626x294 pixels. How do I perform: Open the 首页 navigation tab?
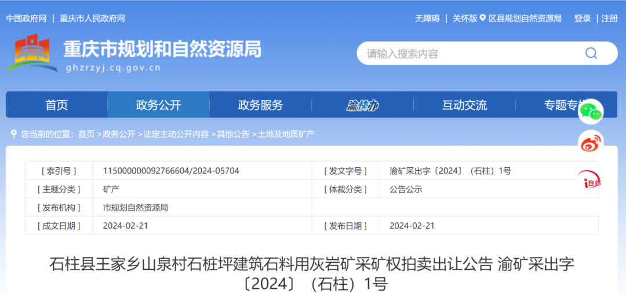pos(57,105)
